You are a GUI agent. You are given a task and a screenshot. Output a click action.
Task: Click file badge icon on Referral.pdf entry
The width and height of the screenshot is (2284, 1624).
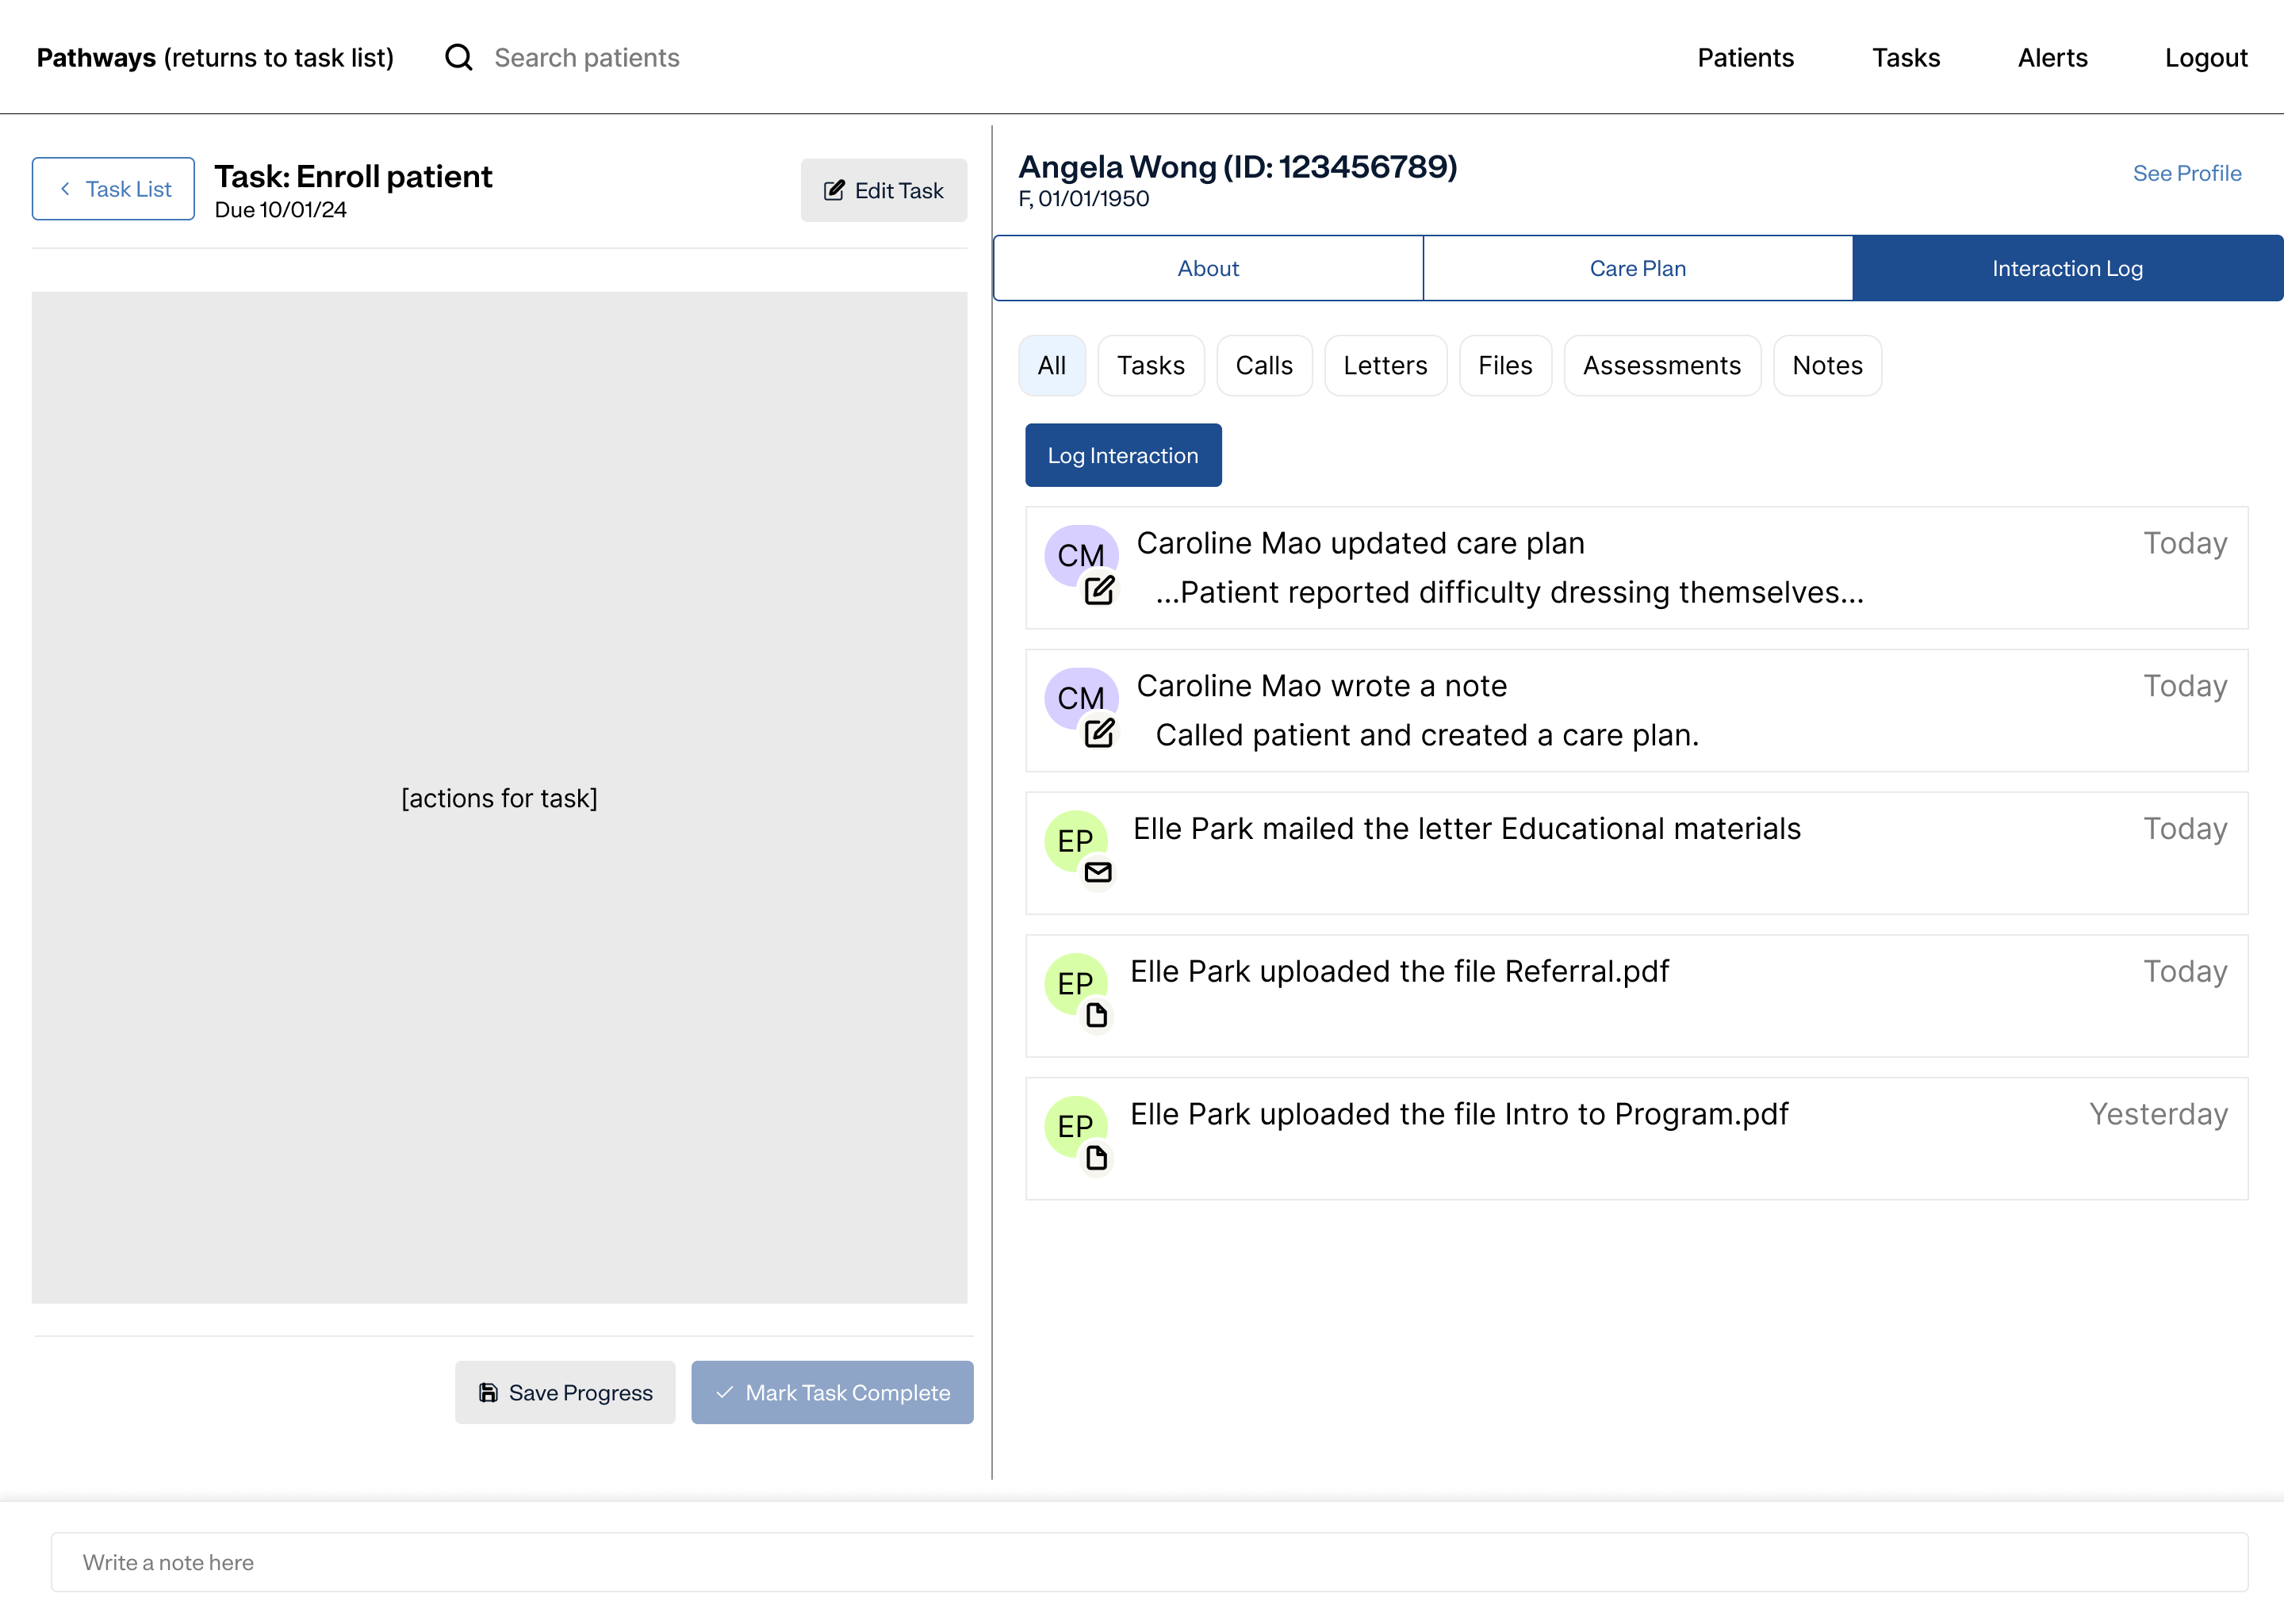click(1097, 1015)
